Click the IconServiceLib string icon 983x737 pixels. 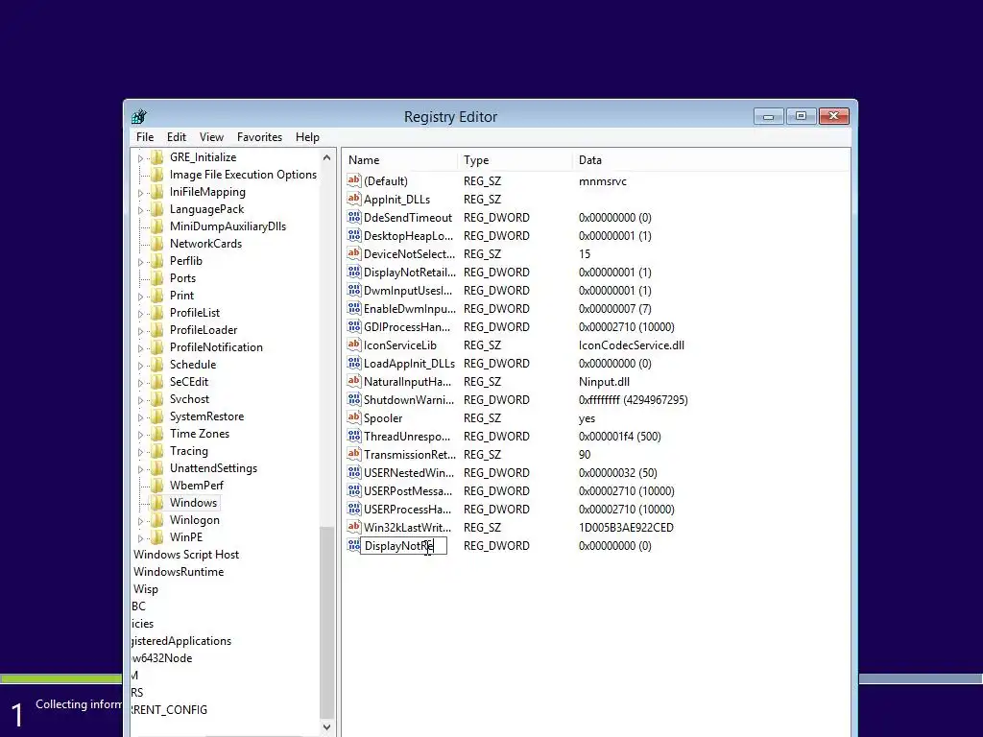(353, 345)
